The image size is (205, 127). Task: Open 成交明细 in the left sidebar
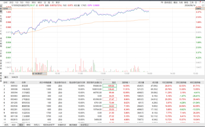click(x=1, y=42)
